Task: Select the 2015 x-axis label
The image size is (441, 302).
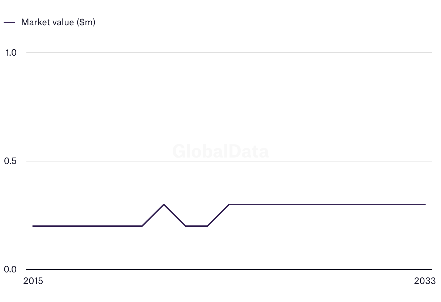Action: (x=33, y=281)
